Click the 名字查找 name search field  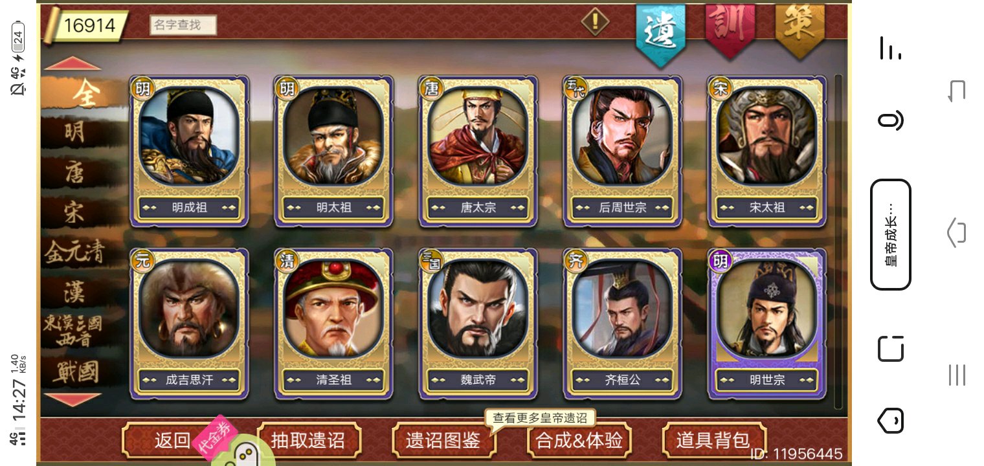pos(183,25)
